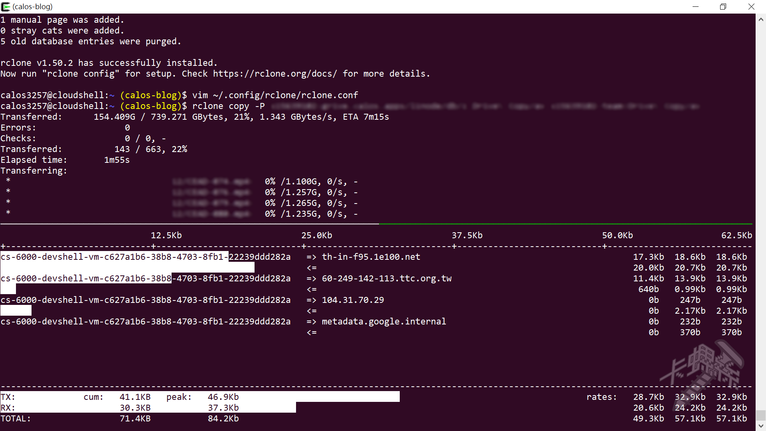The image size is (766, 431).
Task: Restore down the terminal window
Action: click(723, 6)
